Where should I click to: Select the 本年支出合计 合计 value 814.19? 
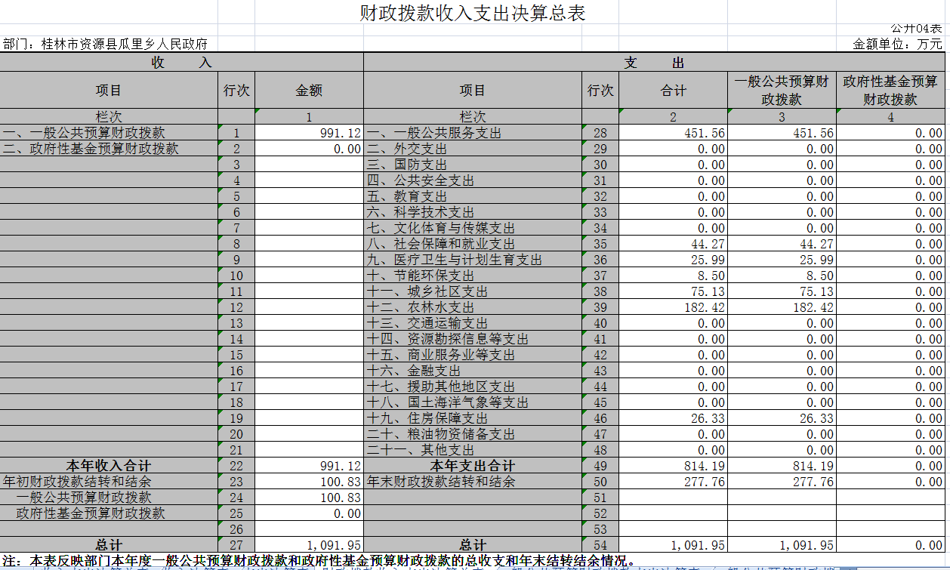pyautogui.click(x=673, y=467)
